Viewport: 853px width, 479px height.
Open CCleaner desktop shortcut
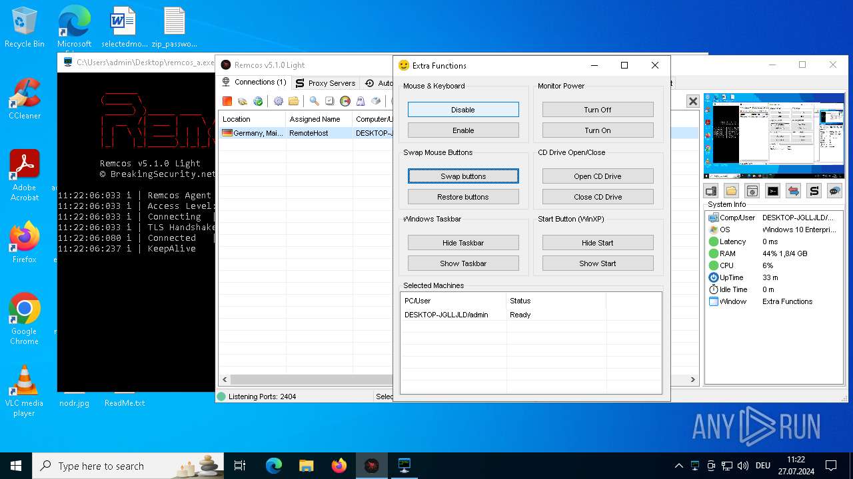(x=25, y=99)
